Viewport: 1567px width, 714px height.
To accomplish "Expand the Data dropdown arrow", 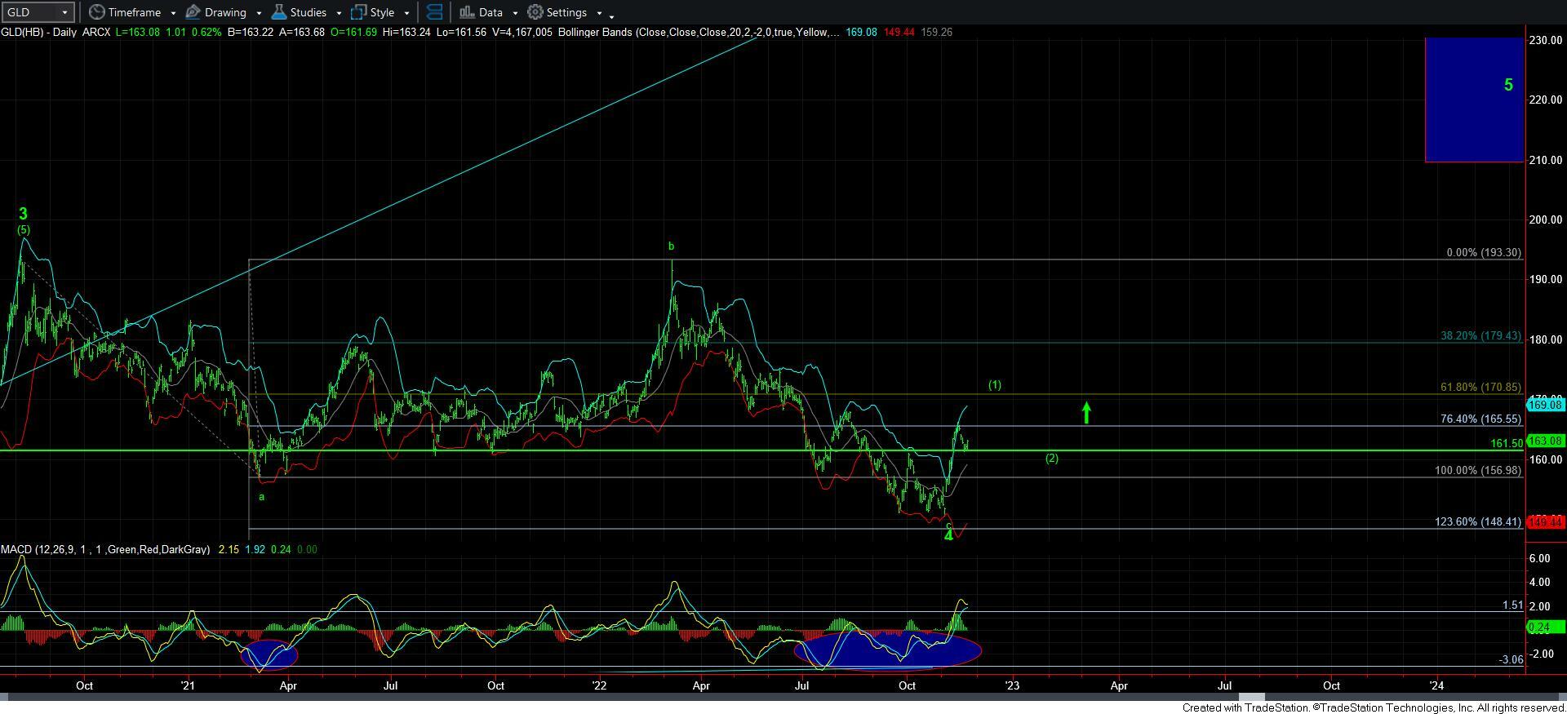I will click(515, 13).
